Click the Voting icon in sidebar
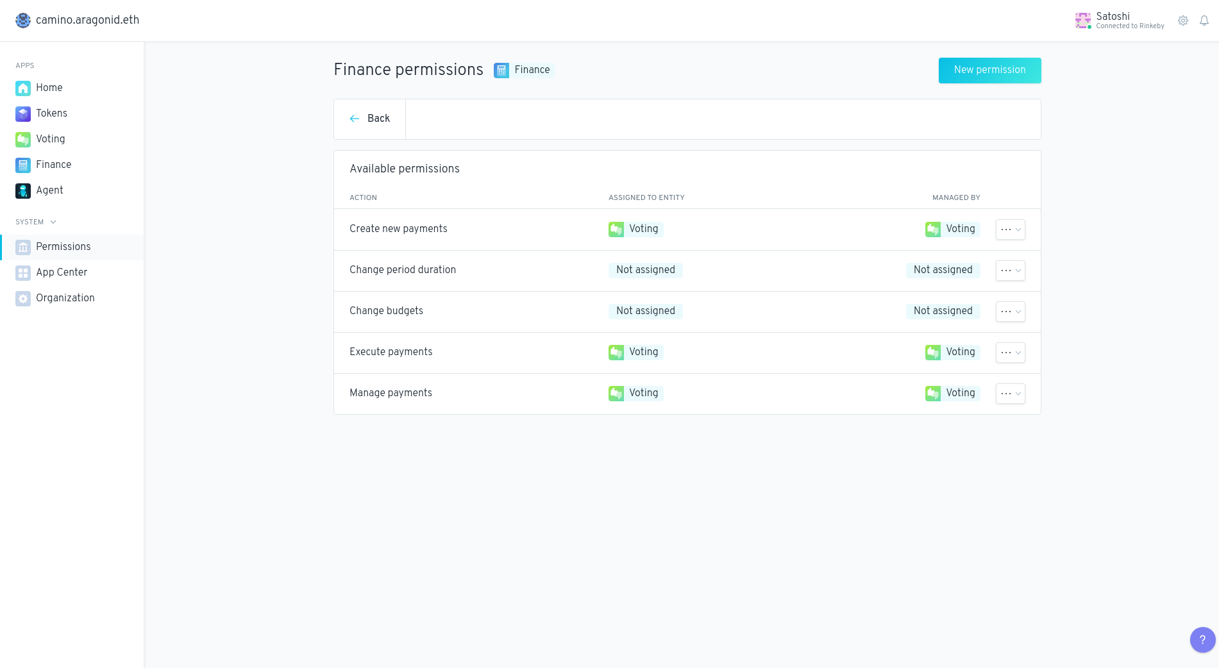This screenshot has height=668, width=1219. (x=23, y=139)
